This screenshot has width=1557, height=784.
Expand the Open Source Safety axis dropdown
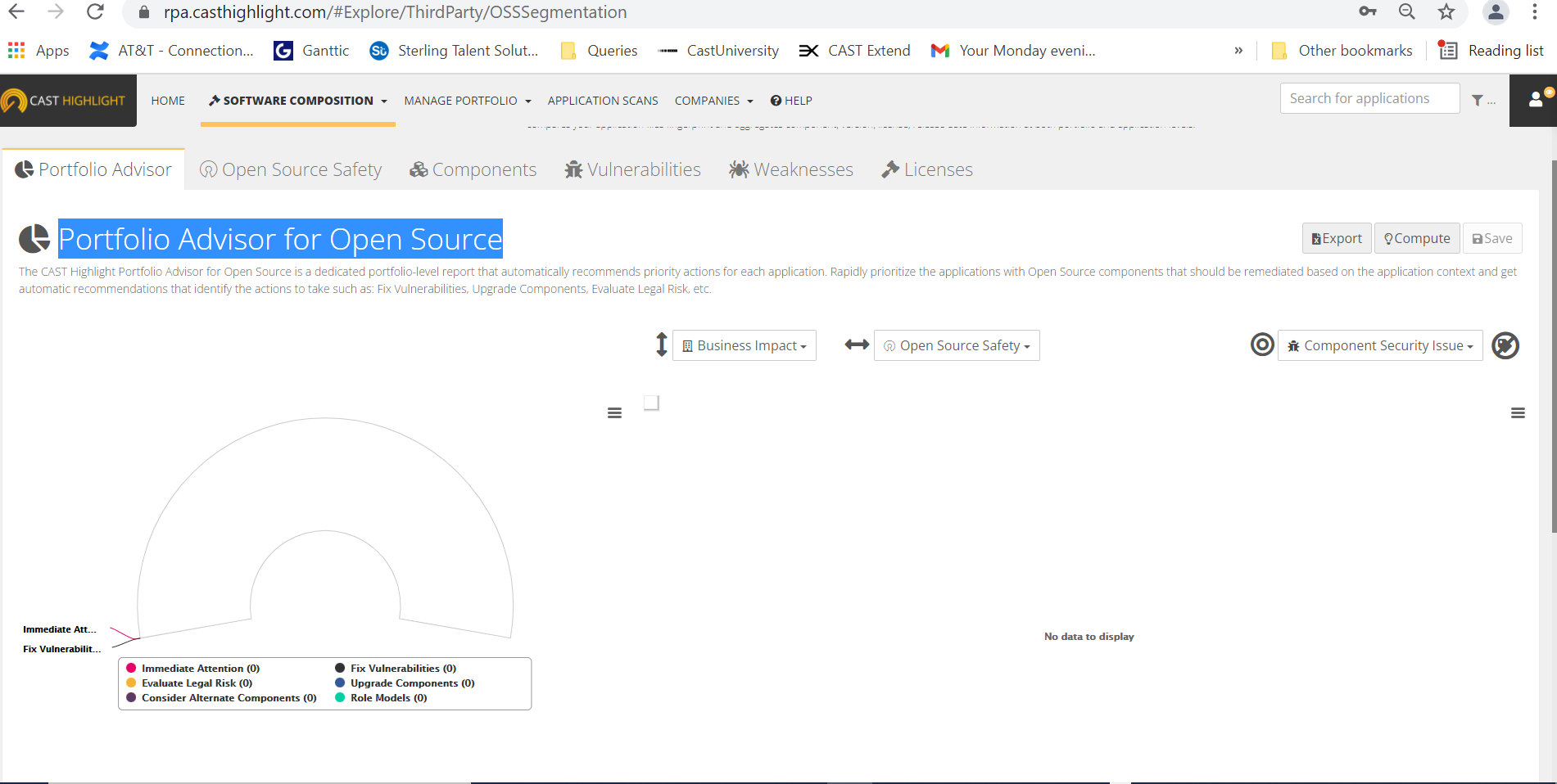click(957, 345)
